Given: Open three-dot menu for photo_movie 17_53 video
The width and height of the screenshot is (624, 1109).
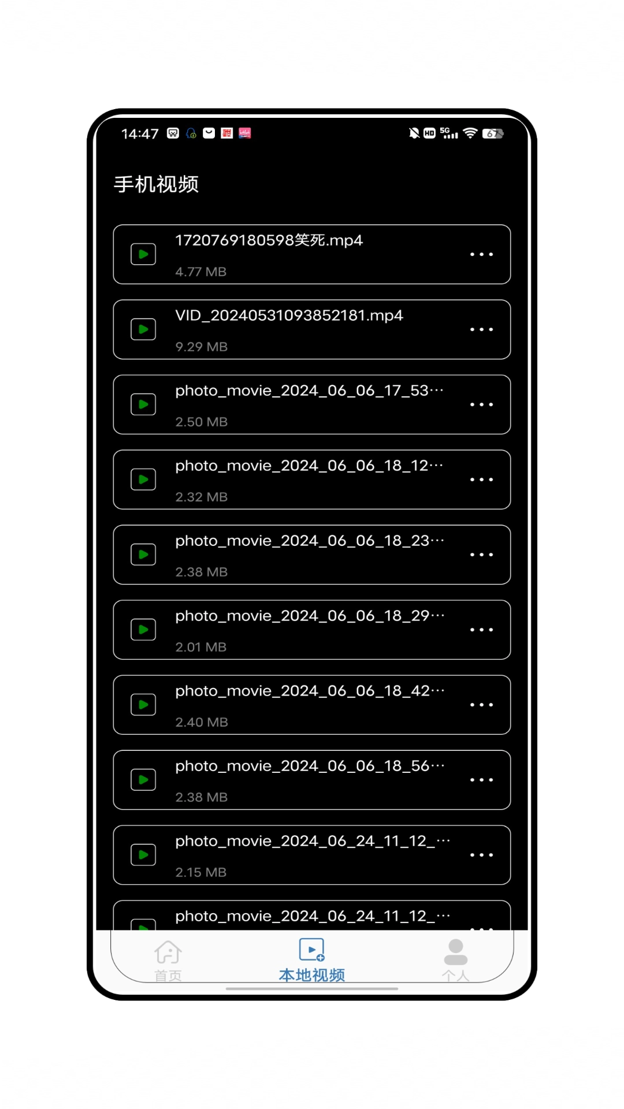Looking at the screenshot, I should [481, 404].
